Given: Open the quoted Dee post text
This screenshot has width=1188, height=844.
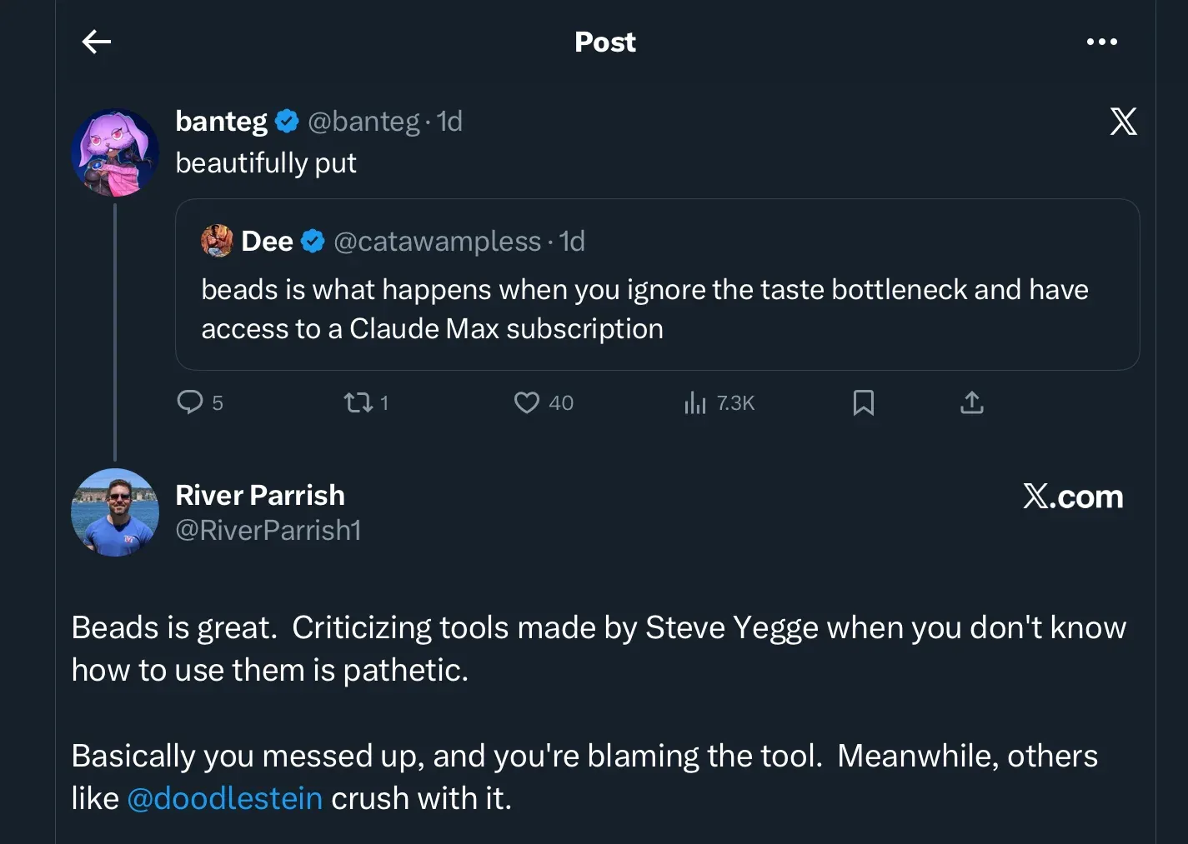Looking at the screenshot, I should (644, 309).
